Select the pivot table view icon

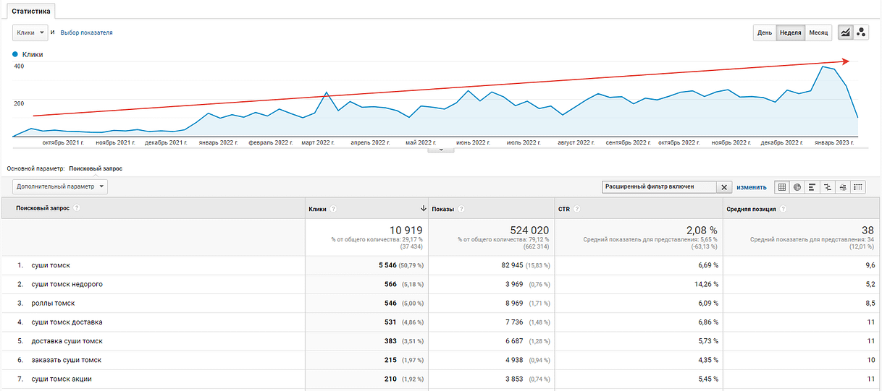858,187
